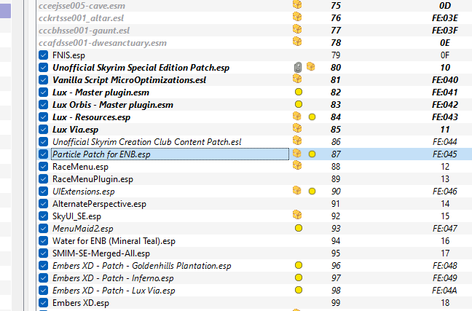The image size is (472, 311).
Task: Click mod index 0D in the top row
Action: [445, 6]
